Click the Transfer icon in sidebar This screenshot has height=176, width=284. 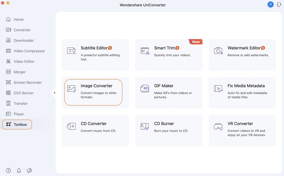[x=8, y=103]
